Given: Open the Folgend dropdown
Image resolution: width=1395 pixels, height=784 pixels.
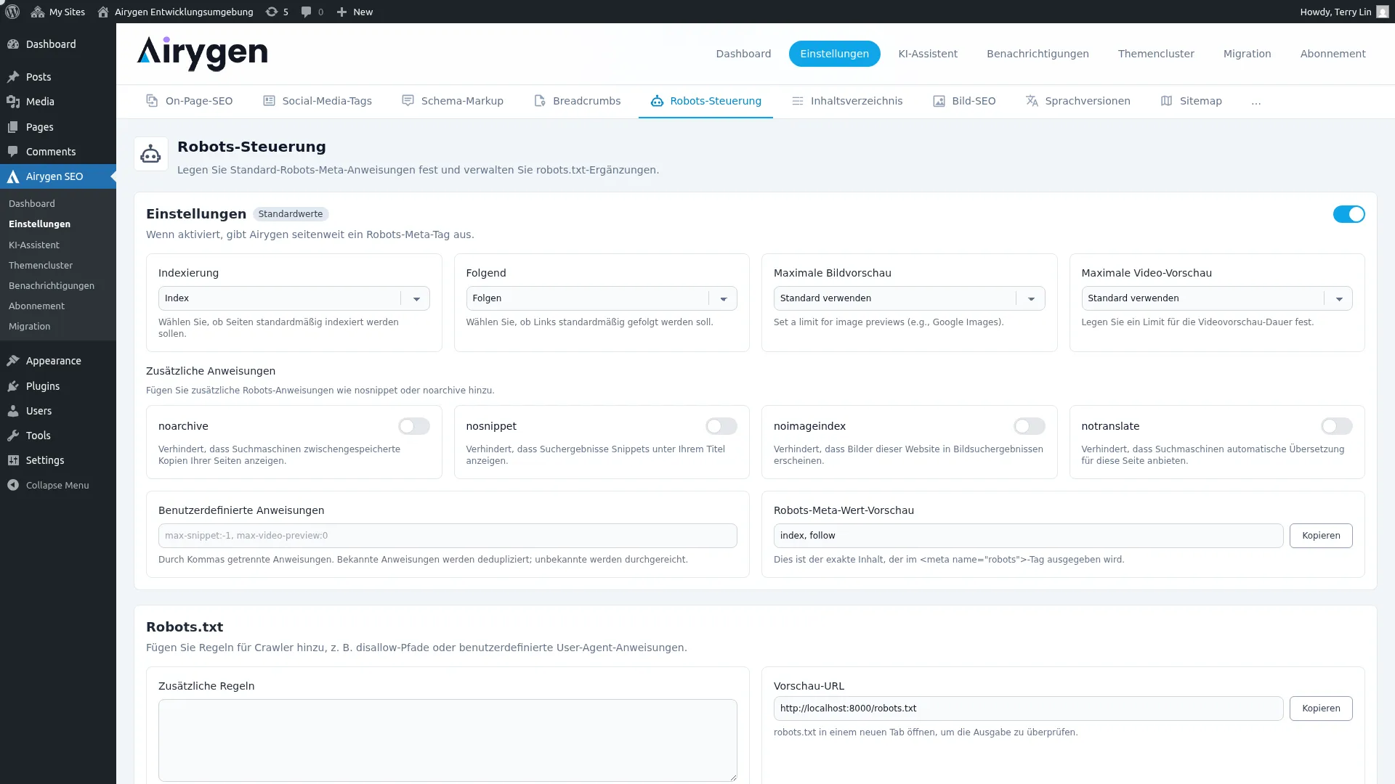Looking at the screenshot, I should pos(602,298).
